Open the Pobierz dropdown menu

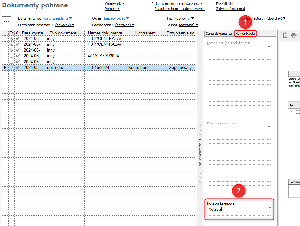[112, 9]
